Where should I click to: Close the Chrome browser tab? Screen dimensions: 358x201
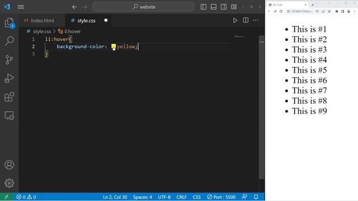pos(305,5)
